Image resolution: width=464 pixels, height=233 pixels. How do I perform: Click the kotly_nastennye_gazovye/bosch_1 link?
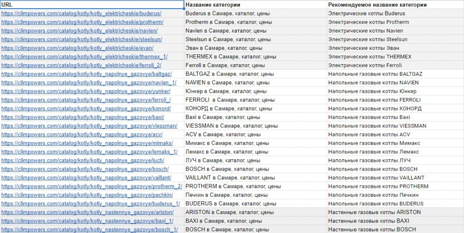pyautogui.click(x=89, y=229)
